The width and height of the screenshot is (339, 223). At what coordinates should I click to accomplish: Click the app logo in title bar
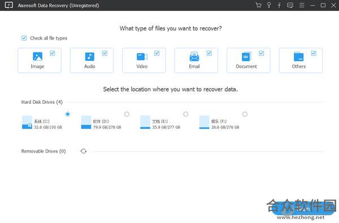[9, 5]
